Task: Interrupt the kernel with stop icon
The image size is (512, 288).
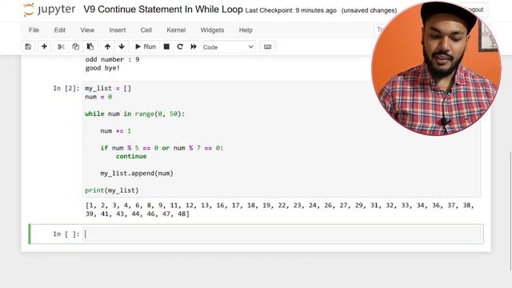Action: pyautogui.click(x=166, y=46)
